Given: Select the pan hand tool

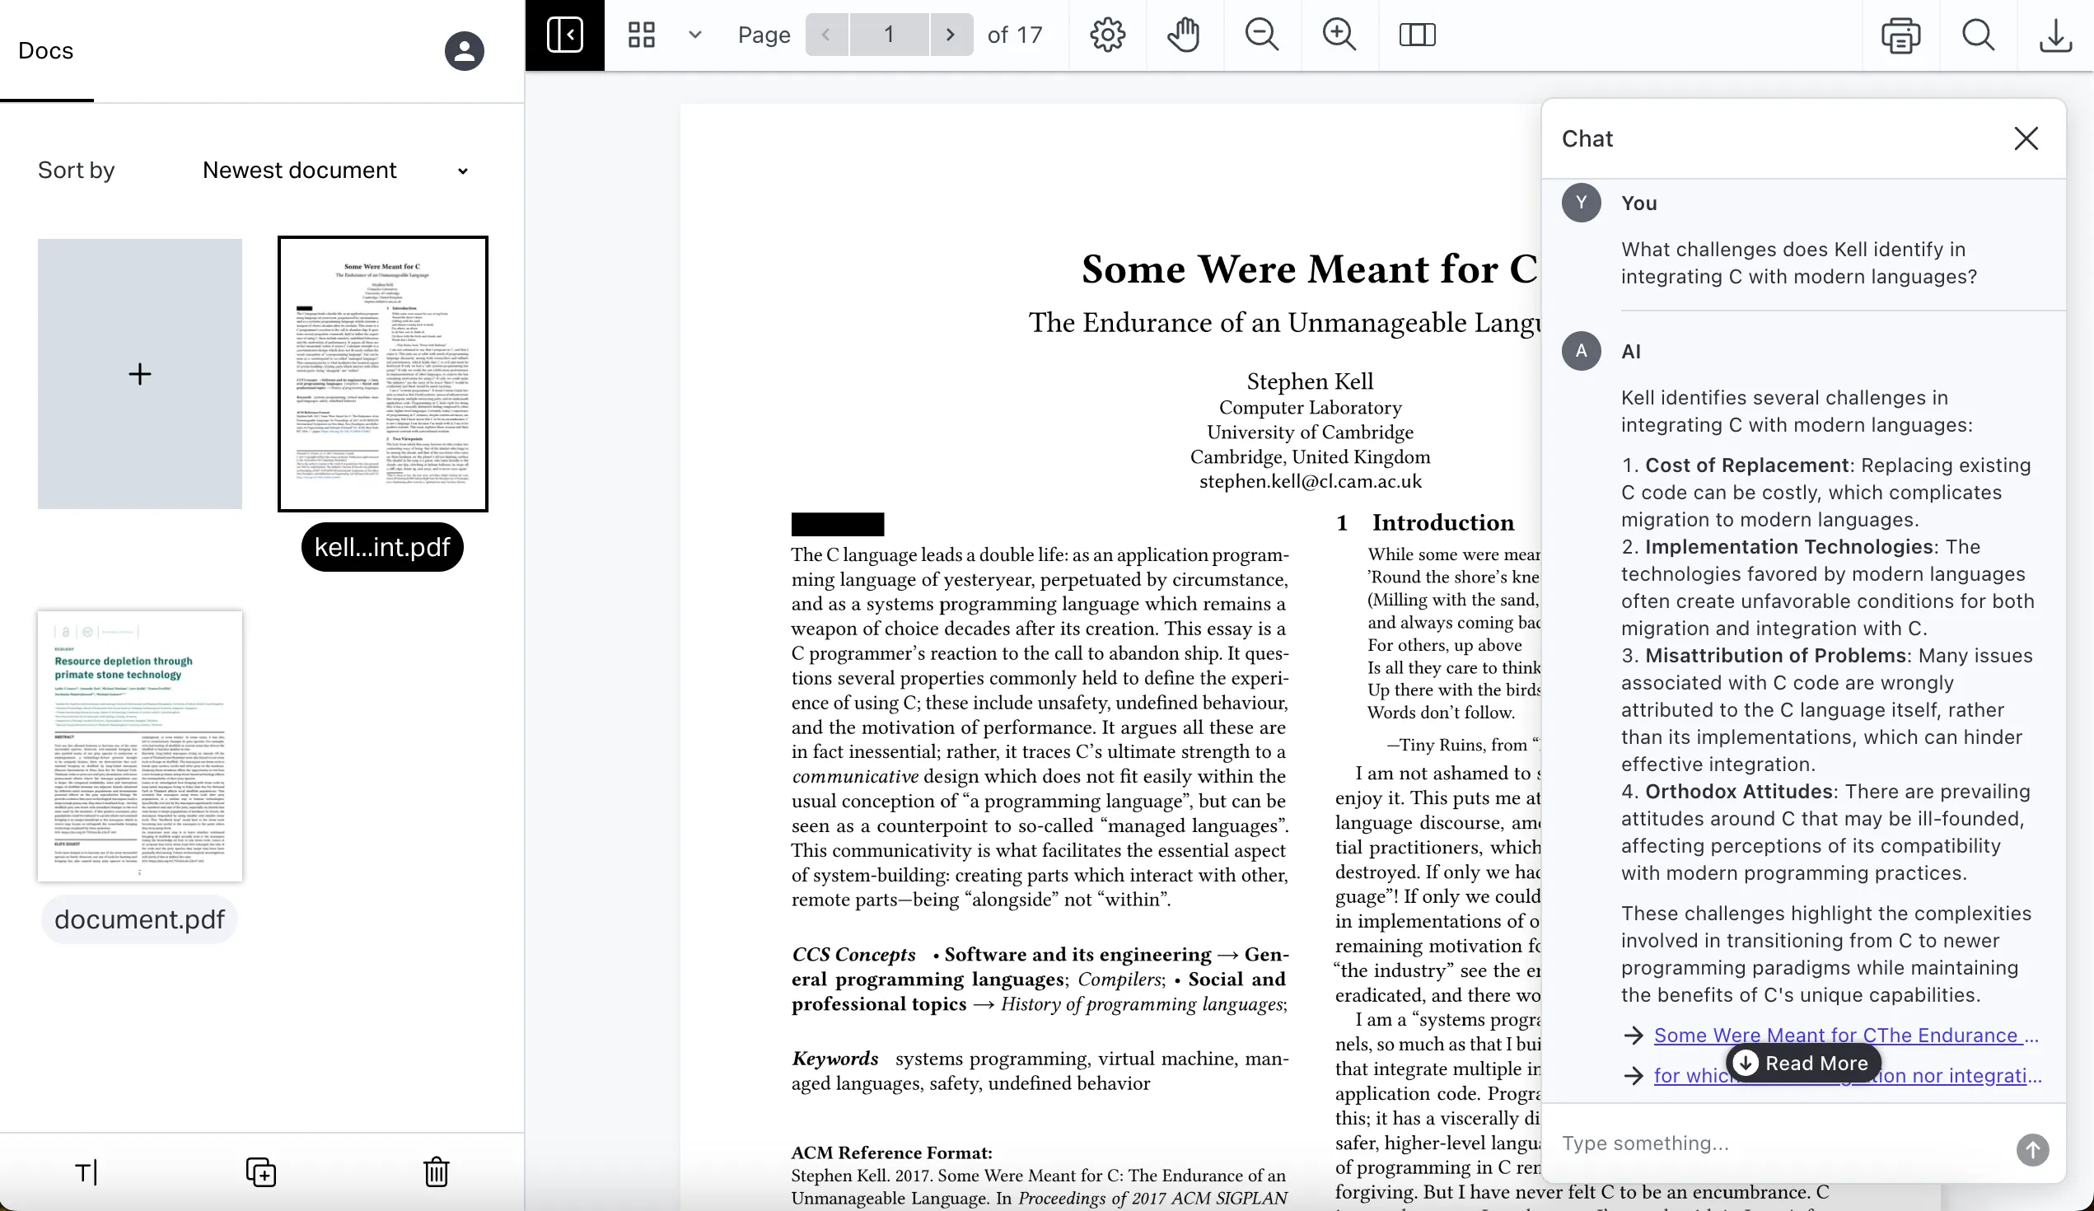Looking at the screenshot, I should (x=1184, y=35).
